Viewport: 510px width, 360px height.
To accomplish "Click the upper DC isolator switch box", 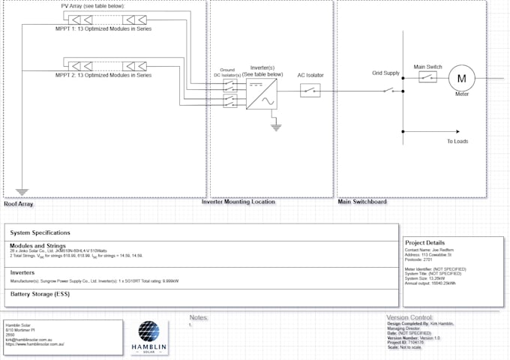I will pos(230,85).
